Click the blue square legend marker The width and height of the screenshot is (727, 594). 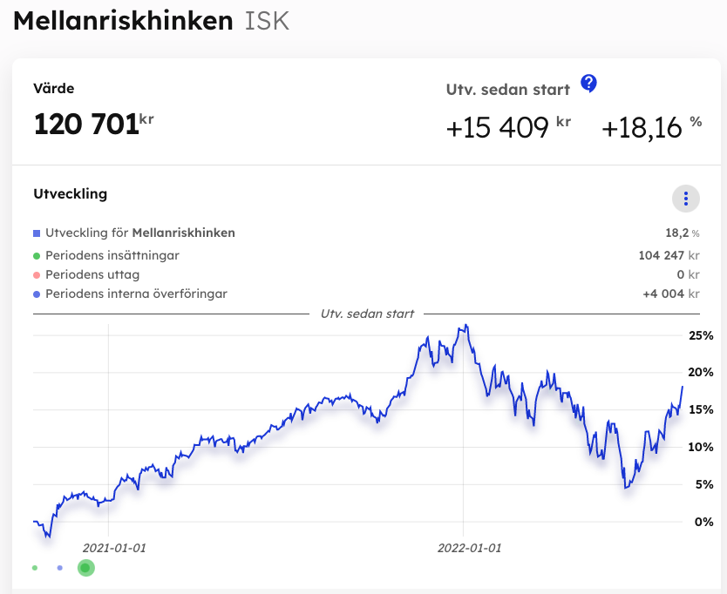pos(37,233)
